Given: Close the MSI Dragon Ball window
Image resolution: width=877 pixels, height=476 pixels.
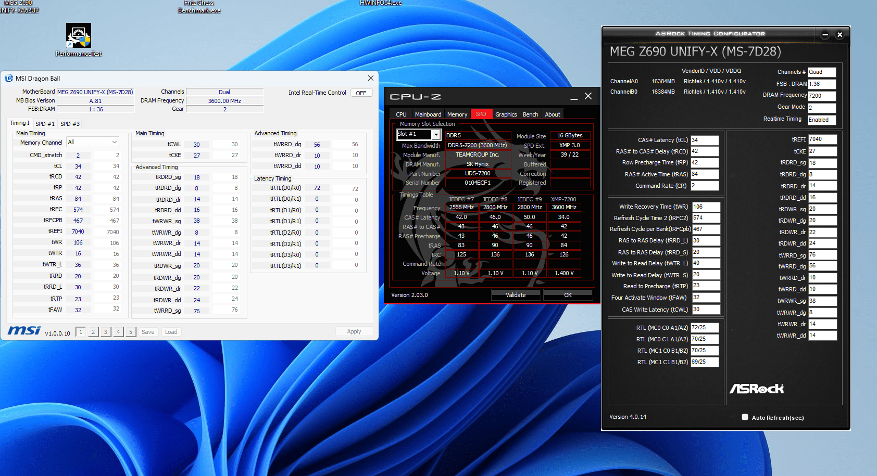Looking at the screenshot, I should pos(371,78).
